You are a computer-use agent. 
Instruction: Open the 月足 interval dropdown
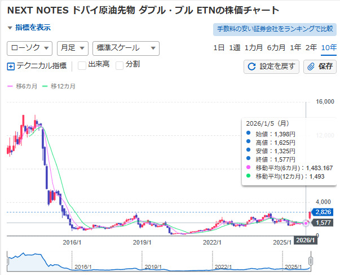tap(73, 48)
